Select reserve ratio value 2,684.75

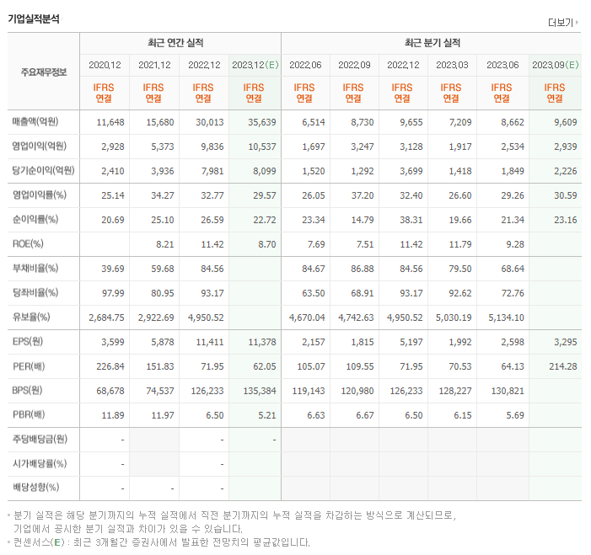click(x=107, y=318)
